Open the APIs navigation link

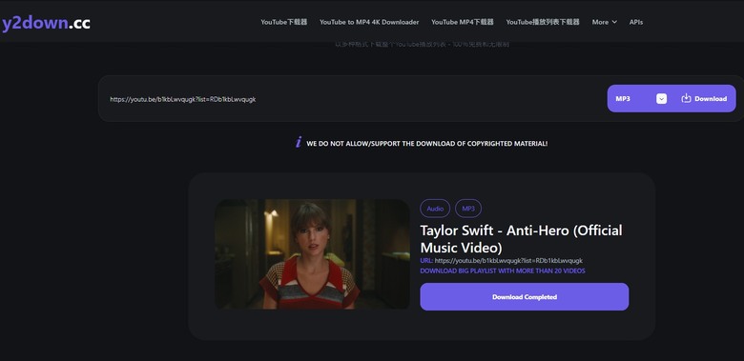tap(636, 22)
